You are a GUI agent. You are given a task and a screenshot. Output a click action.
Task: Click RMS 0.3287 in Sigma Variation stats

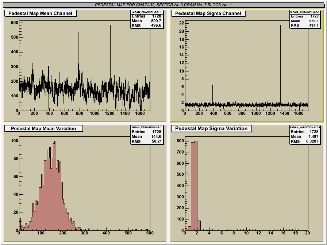pyautogui.click(x=305, y=141)
